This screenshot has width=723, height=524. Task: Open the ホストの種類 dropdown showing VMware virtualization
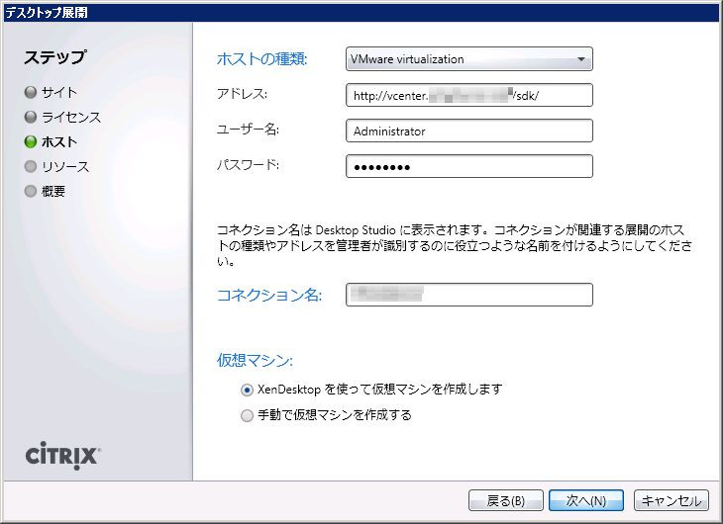point(468,59)
